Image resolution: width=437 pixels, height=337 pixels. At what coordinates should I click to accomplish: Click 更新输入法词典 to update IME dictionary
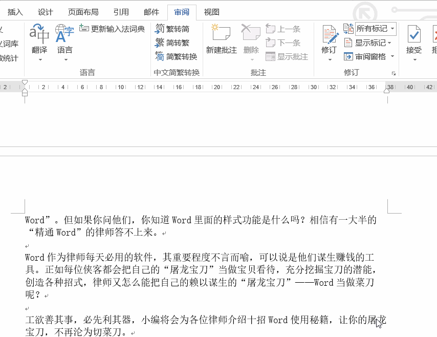point(113,29)
